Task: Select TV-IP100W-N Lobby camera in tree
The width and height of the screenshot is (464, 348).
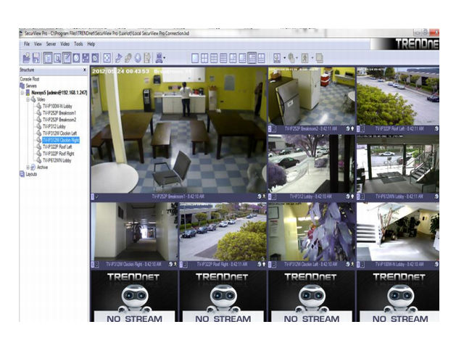Action: click(57, 107)
